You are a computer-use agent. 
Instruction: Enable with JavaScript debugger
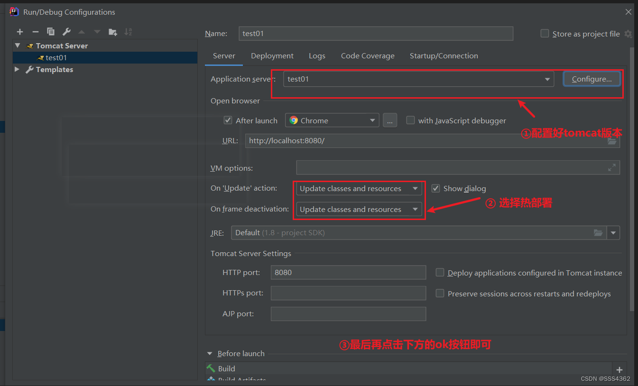point(410,120)
